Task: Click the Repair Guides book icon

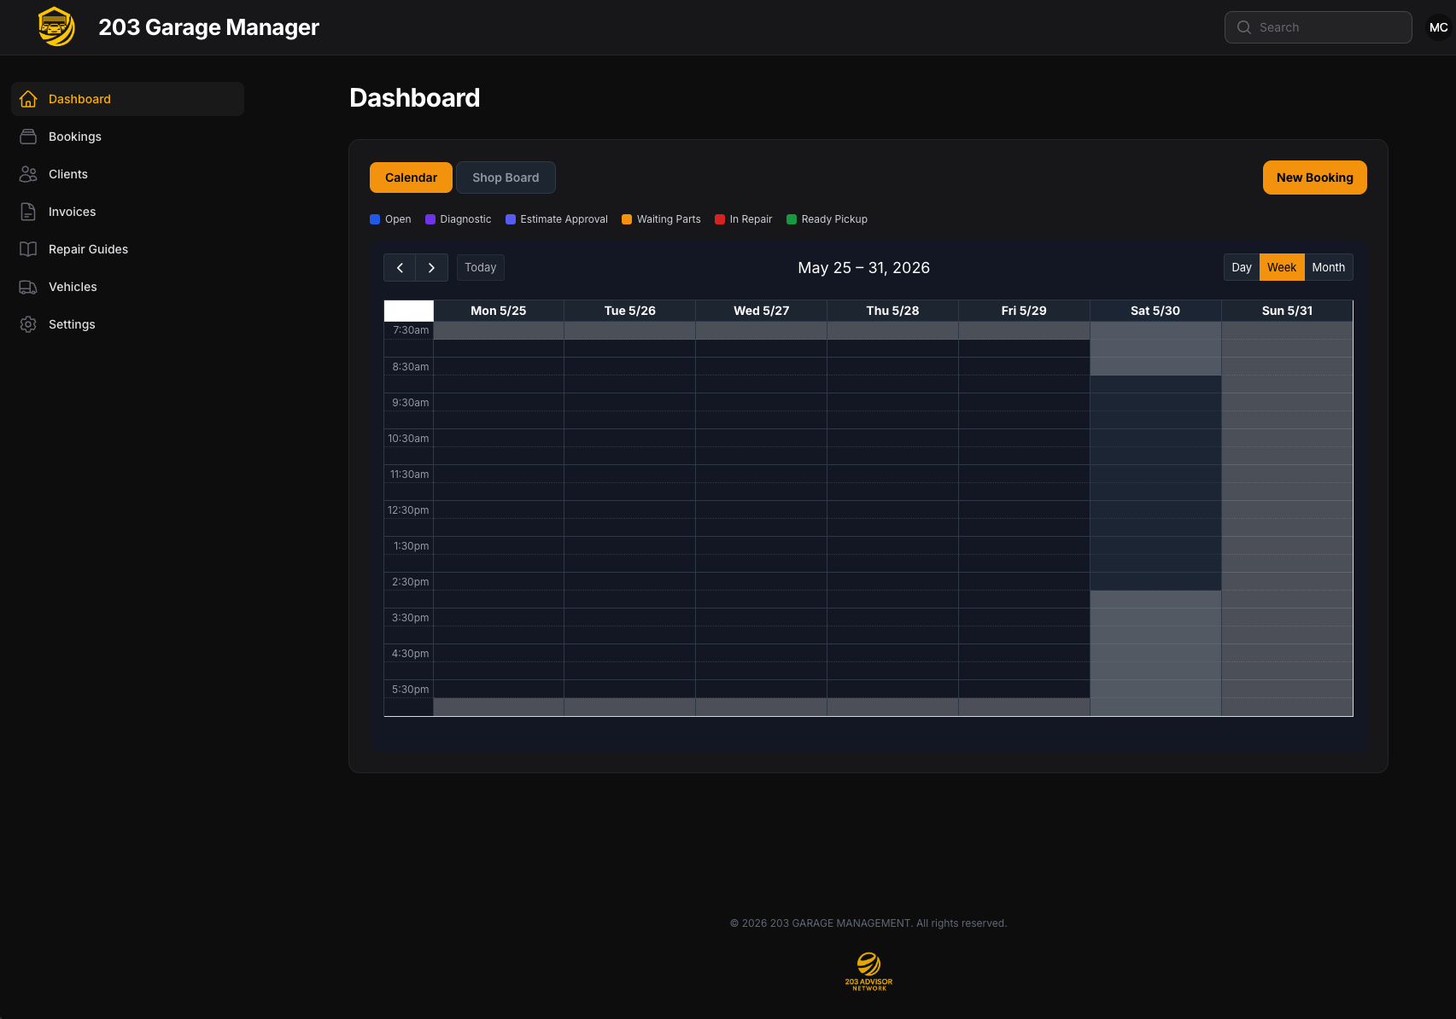Action: (x=28, y=249)
